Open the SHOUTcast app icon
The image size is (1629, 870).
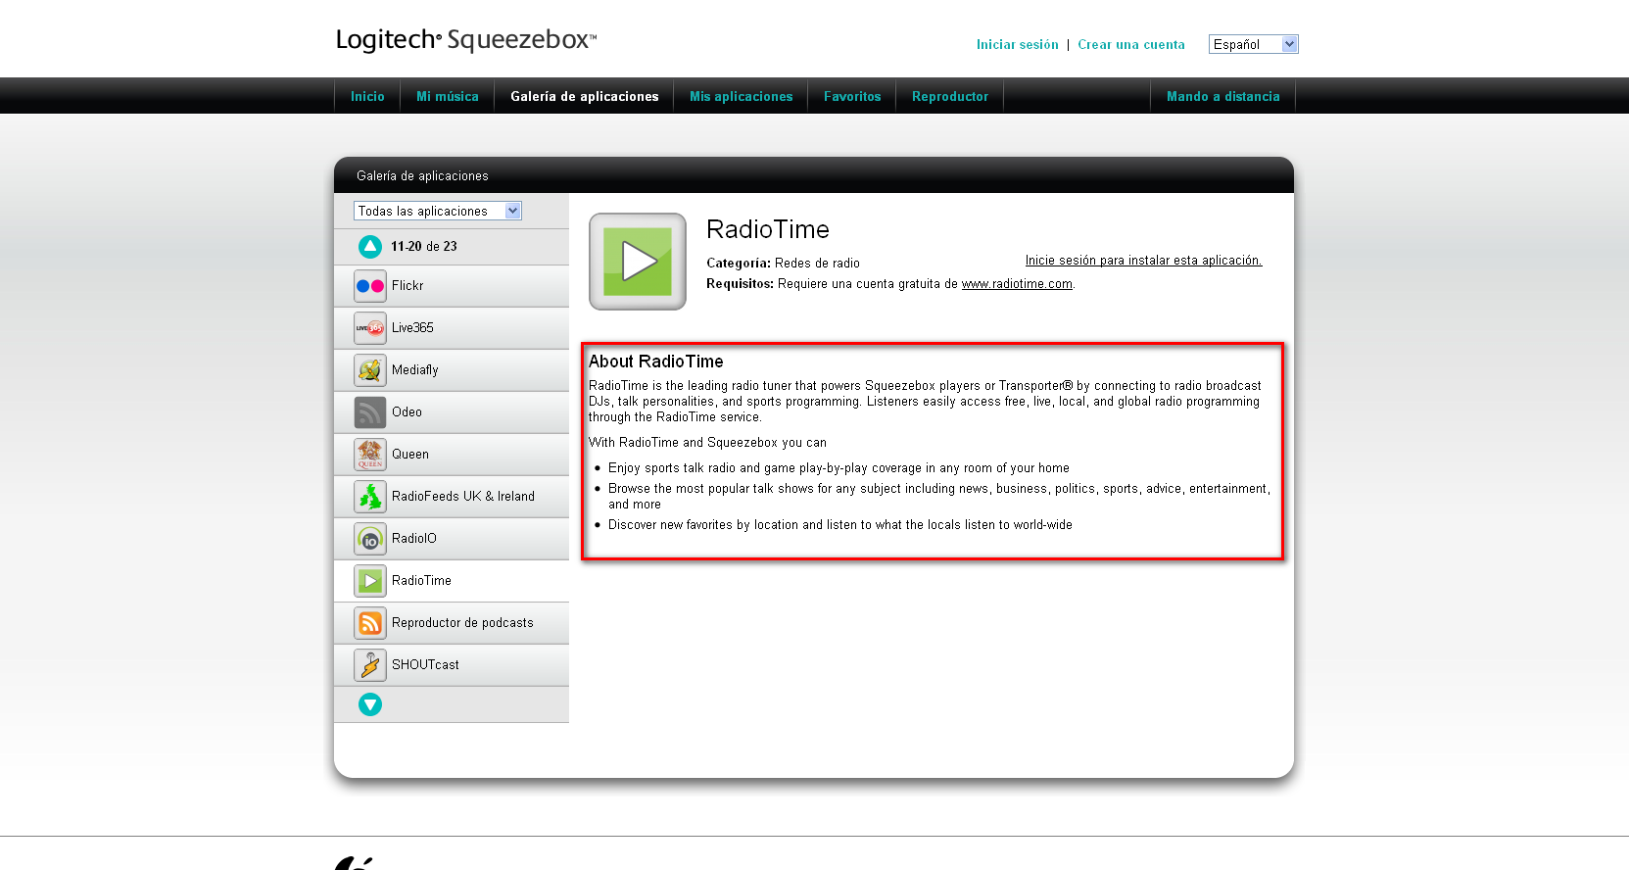point(370,665)
